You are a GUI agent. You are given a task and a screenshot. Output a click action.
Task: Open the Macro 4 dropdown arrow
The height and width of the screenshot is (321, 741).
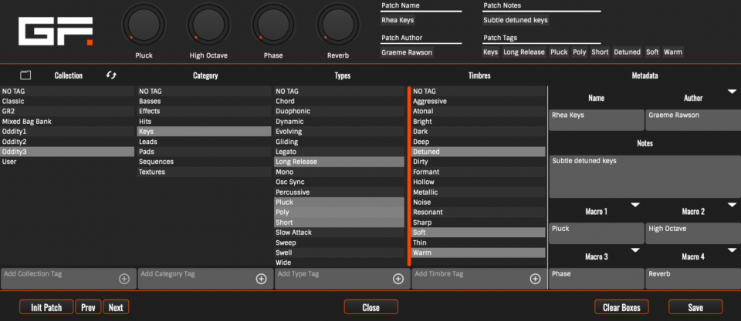[x=732, y=250]
